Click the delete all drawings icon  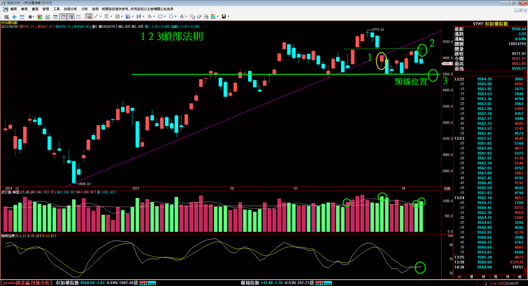pyautogui.click(x=206, y=16)
